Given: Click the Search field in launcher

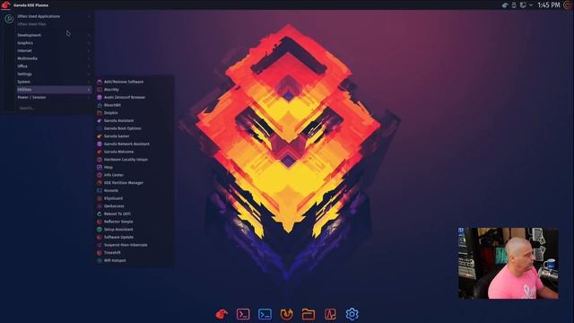Looking at the screenshot, I should 54,108.
